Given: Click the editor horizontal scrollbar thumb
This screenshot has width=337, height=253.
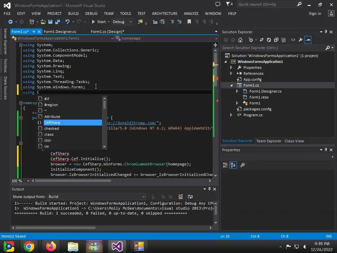Looking at the screenshot, I should click(73, 181).
